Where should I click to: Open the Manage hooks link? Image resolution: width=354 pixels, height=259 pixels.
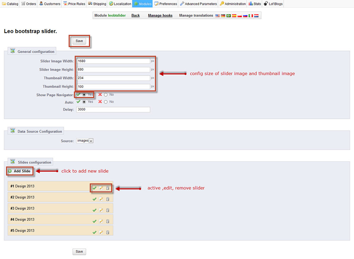(x=160, y=16)
